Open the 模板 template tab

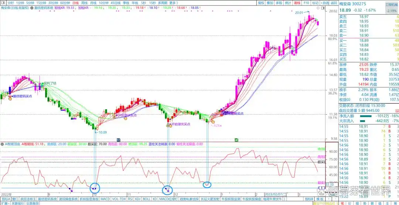tap(320, 199)
